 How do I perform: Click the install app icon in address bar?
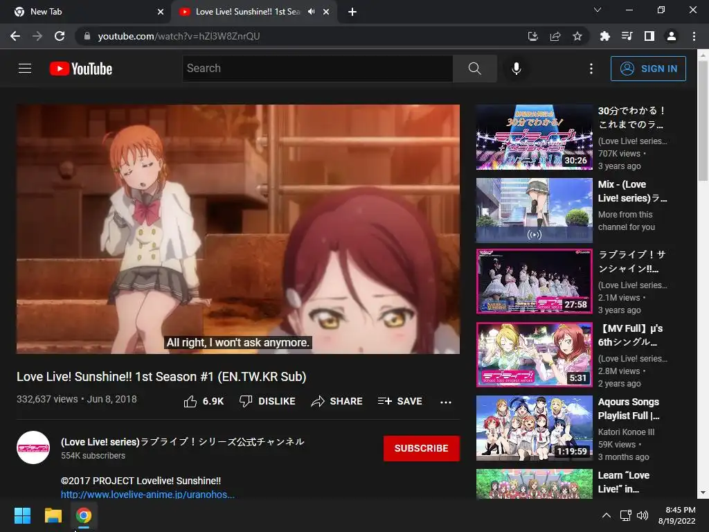(532, 36)
